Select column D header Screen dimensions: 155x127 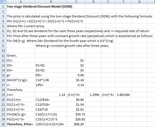click(93, 2)
